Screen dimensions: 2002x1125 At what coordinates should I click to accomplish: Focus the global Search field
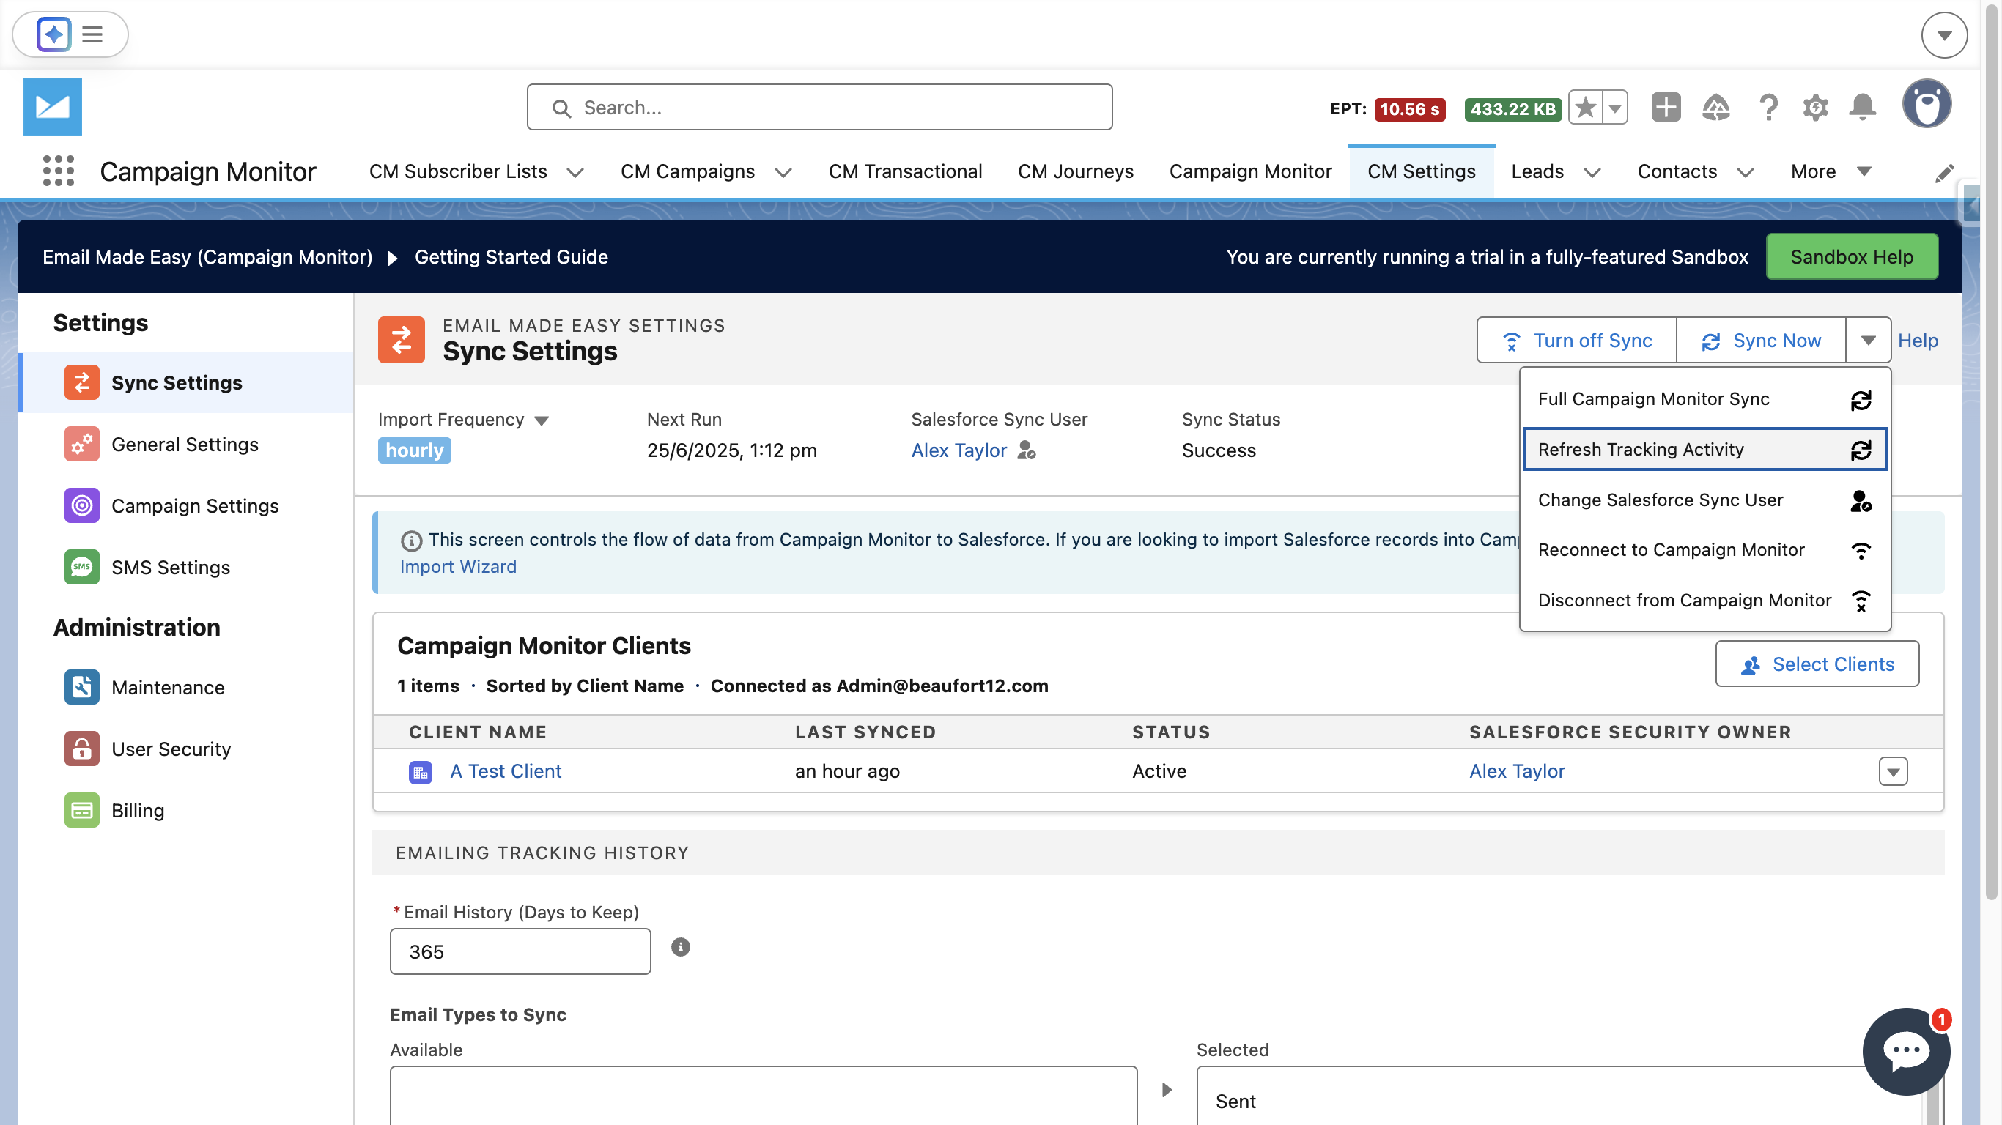click(x=819, y=107)
